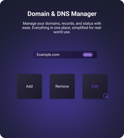Select the purple Edit label text
Image resolution: width=124 pixels, height=138 pixels.
pyautogui.click(x=95, y=86)
